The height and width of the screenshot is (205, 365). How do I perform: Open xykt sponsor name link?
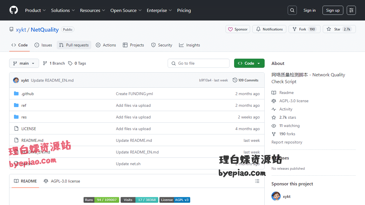(x=287, y=196)
